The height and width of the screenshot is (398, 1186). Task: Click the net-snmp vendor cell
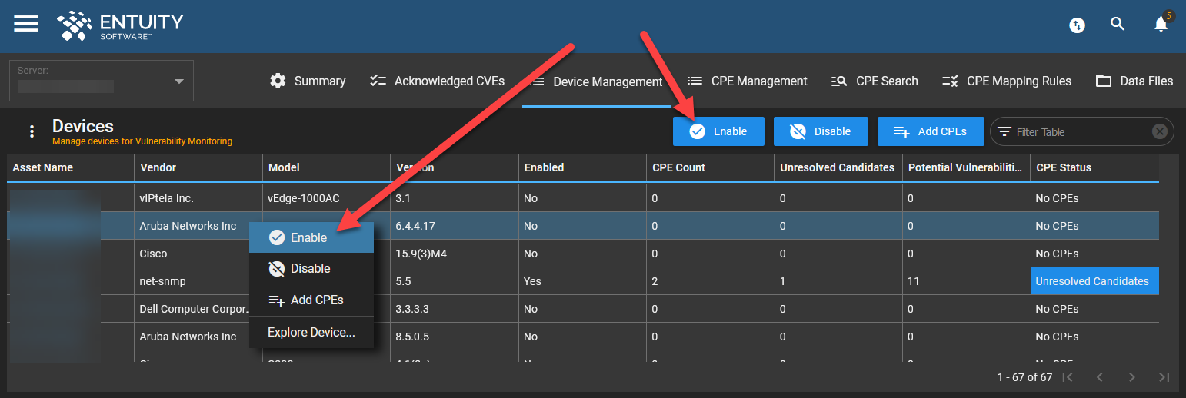pyautogui.click(x=198, y=281)
